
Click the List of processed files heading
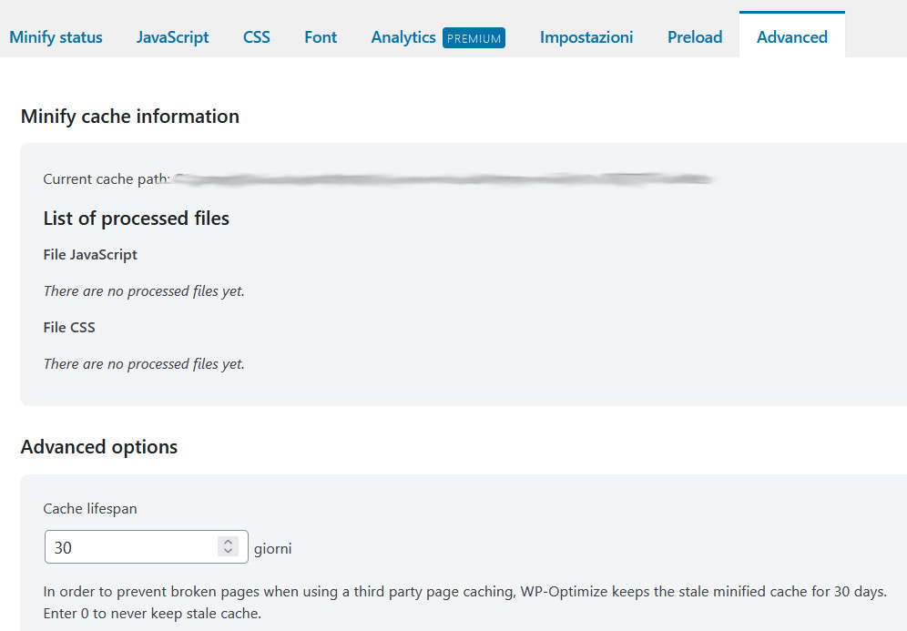[x=136, y=219]
